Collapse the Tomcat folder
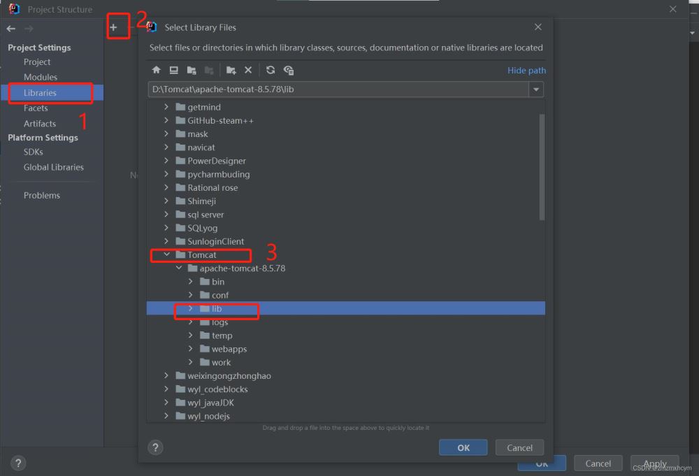 tap(166, 254)
